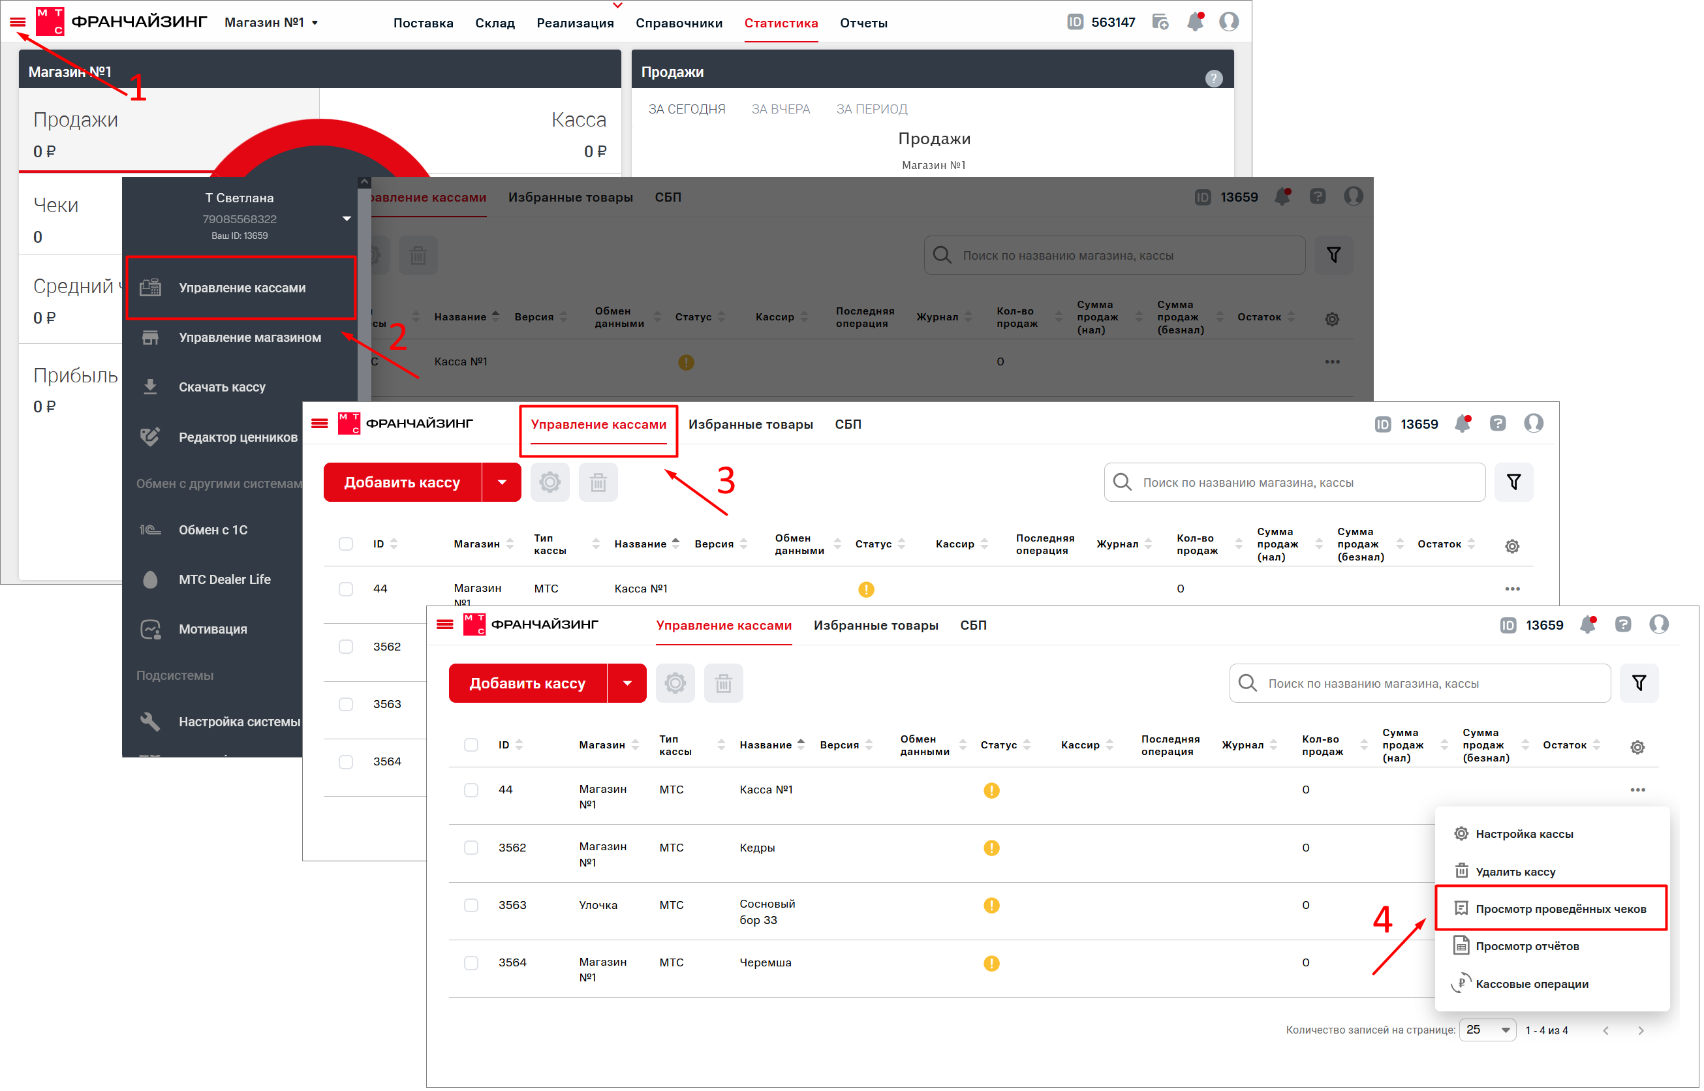Switch to the Статистика tab
The height and width of the screenshot is (1091, 1704).
tap(781, 23)
